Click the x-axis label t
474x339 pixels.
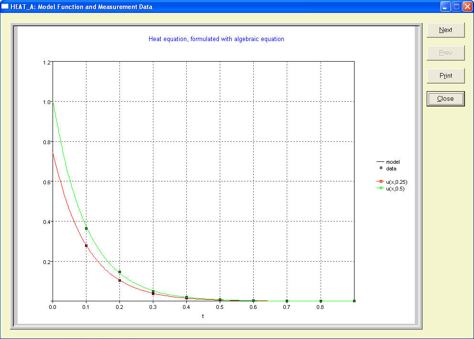click(x=203, y=316)
